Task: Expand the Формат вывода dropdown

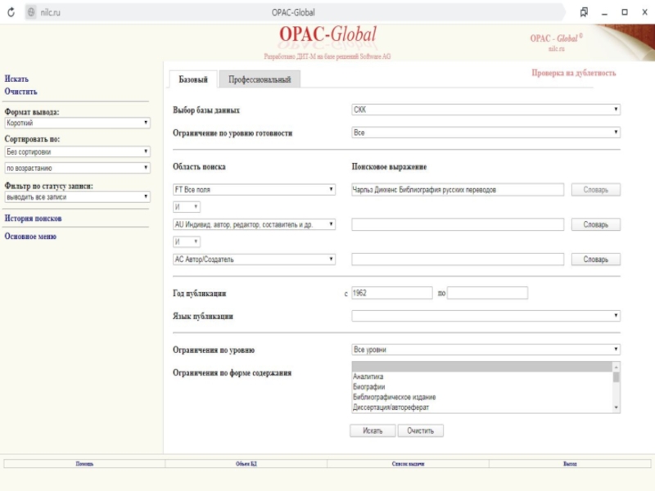Action: pos(77,123)
